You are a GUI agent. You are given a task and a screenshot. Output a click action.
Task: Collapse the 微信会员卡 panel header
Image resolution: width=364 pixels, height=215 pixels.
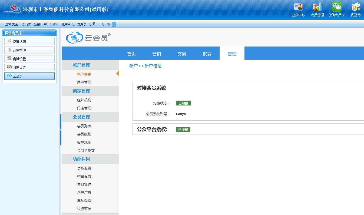29,33
